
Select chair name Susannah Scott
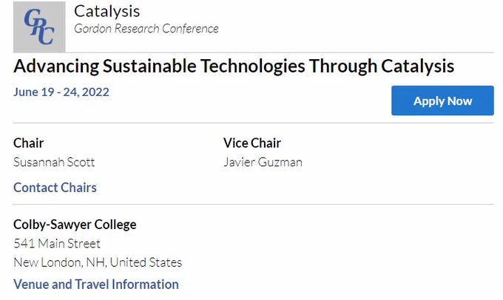point(54,162)
